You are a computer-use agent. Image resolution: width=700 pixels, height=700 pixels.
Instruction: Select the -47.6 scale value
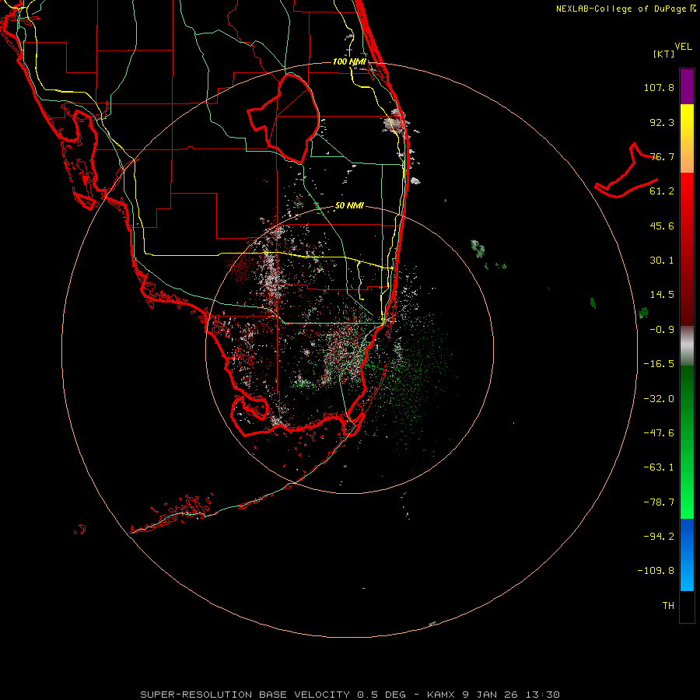pyautogui.click(x=659, y=433)
